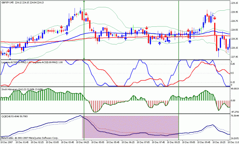Click price level 228.75 on the axis
The height and width of the screenshot is (144, 239).
(x=234, y=21)
